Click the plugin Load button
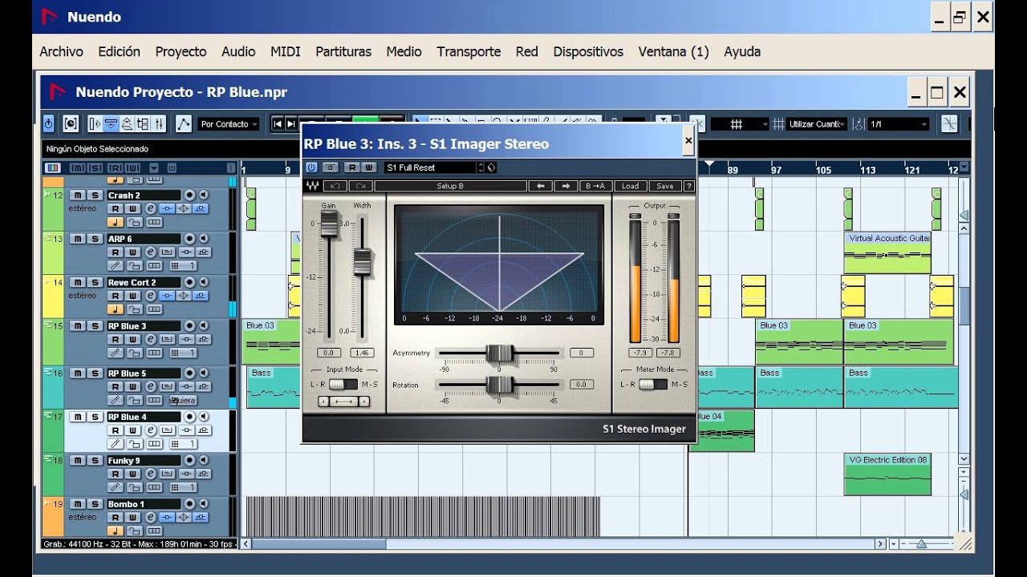The width and height of the screenshot is (1027, 577). [631, 186]
